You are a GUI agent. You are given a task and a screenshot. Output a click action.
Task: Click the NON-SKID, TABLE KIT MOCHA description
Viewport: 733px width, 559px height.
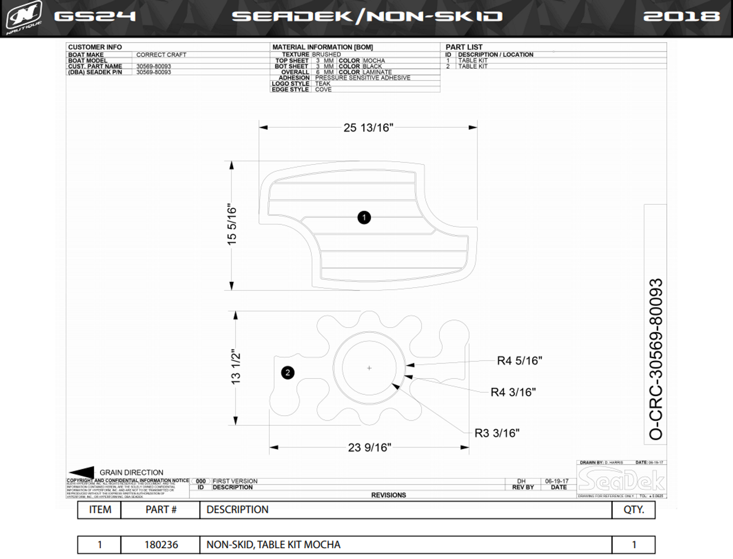tap(273, 545)
